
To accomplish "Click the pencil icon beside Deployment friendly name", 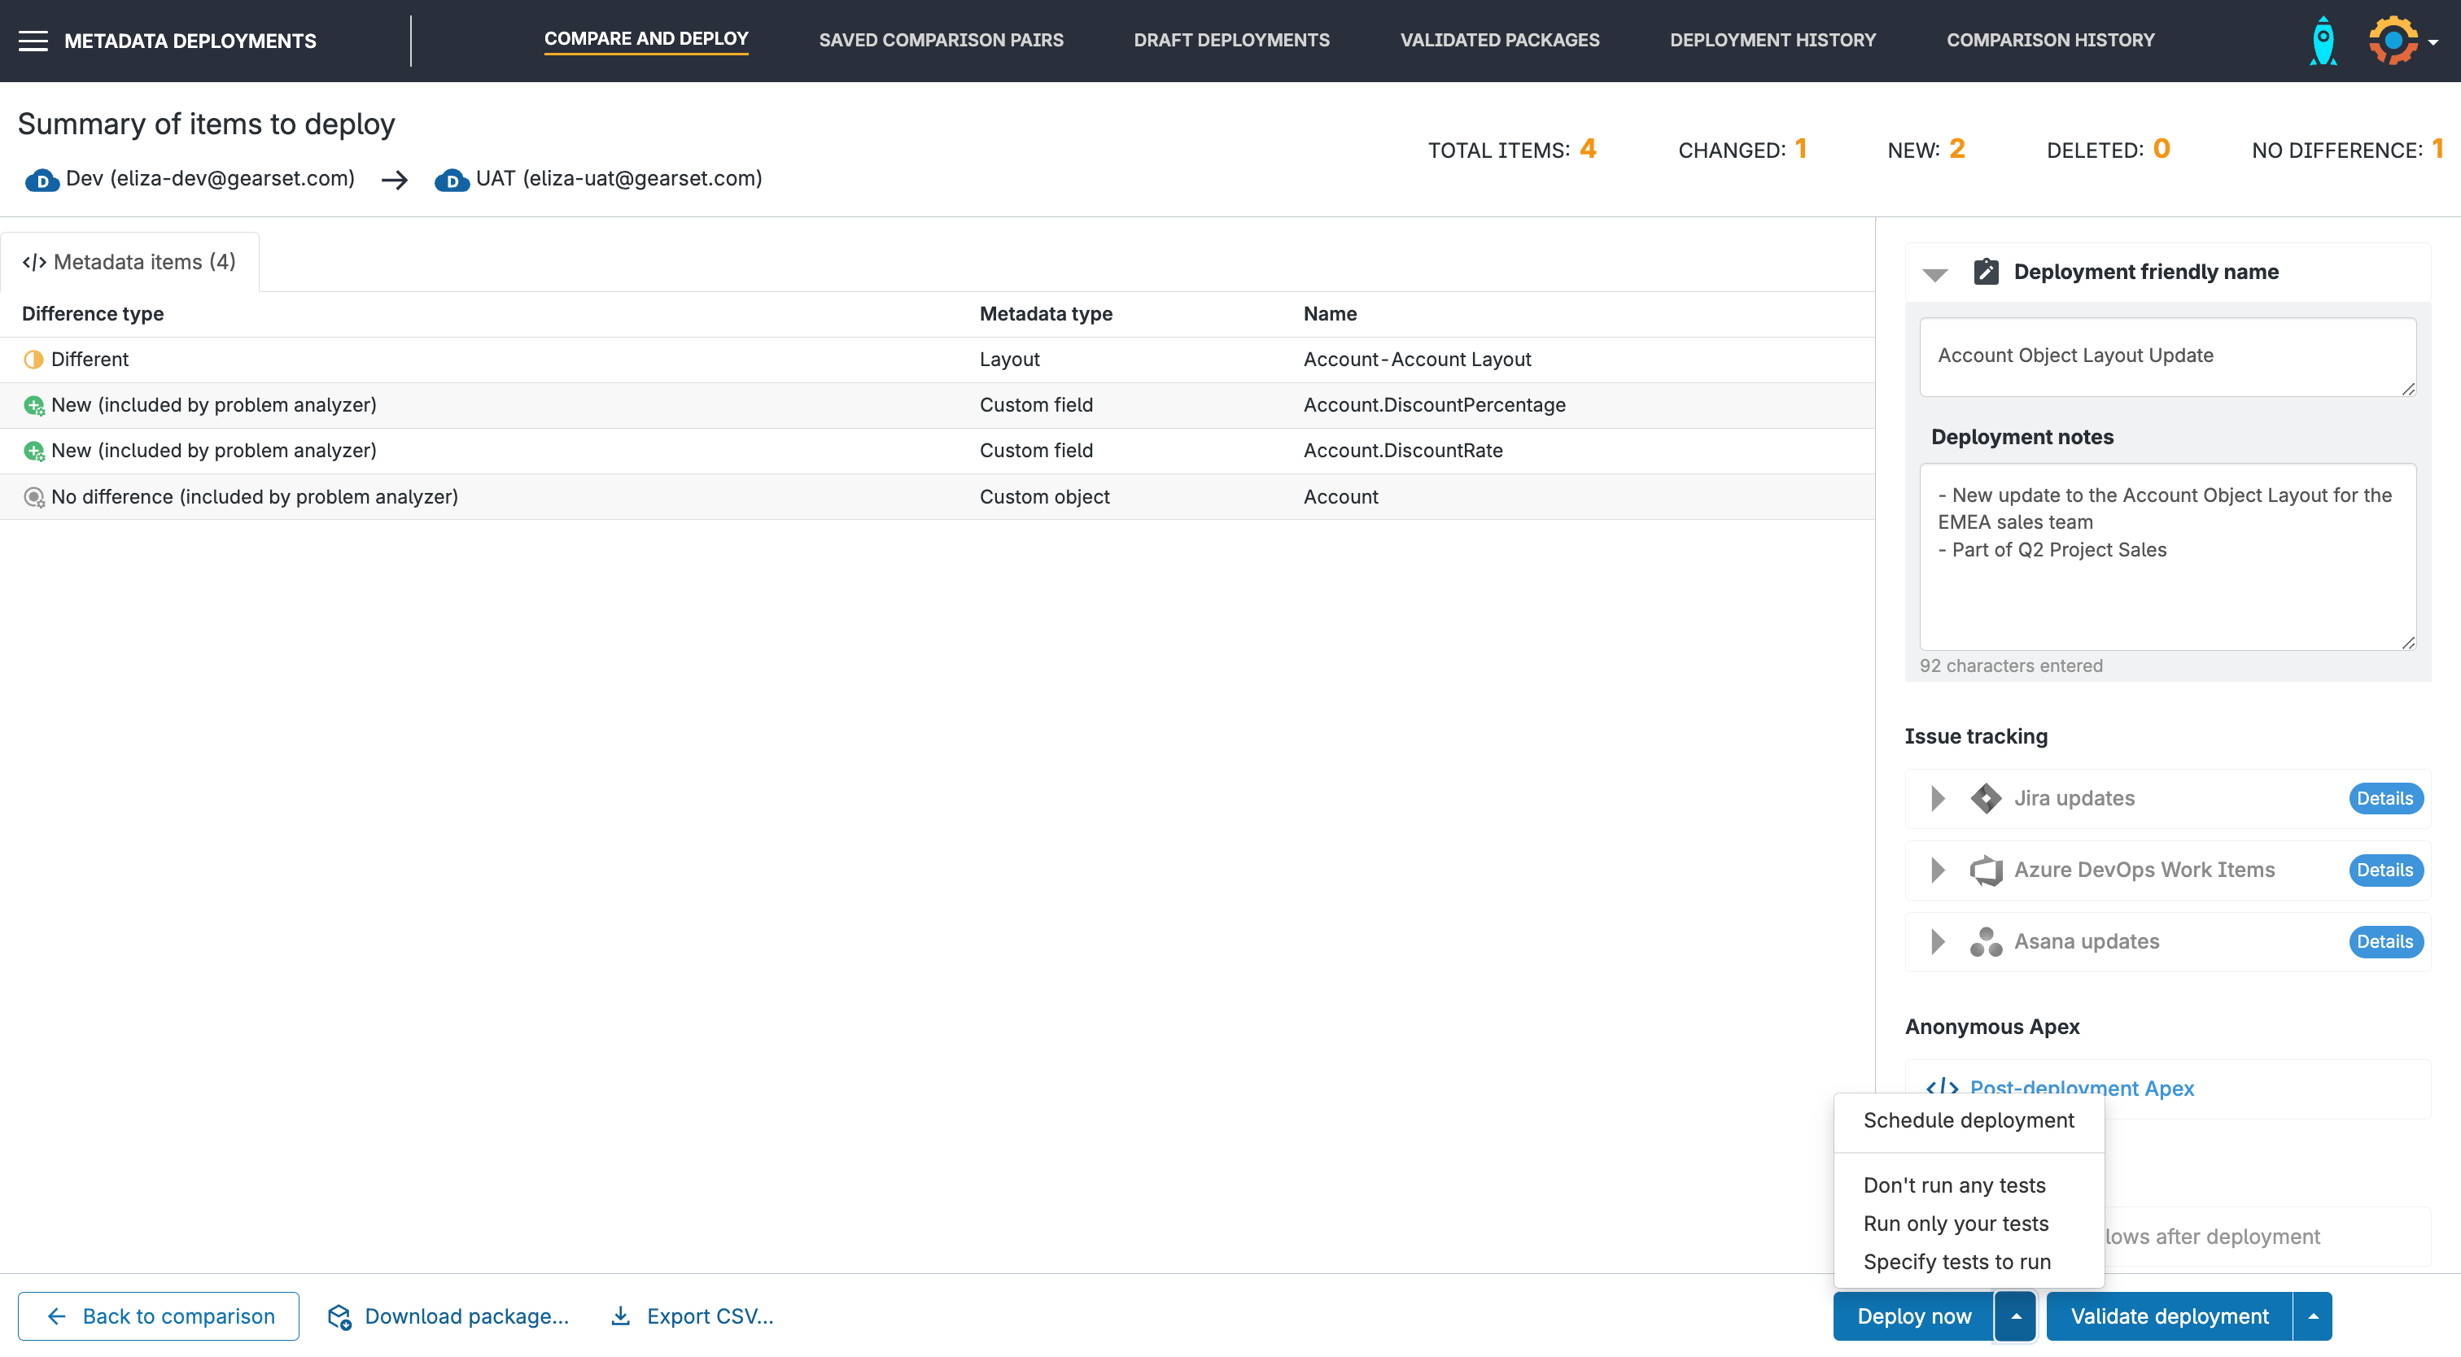I will (x=1987, y=271).
